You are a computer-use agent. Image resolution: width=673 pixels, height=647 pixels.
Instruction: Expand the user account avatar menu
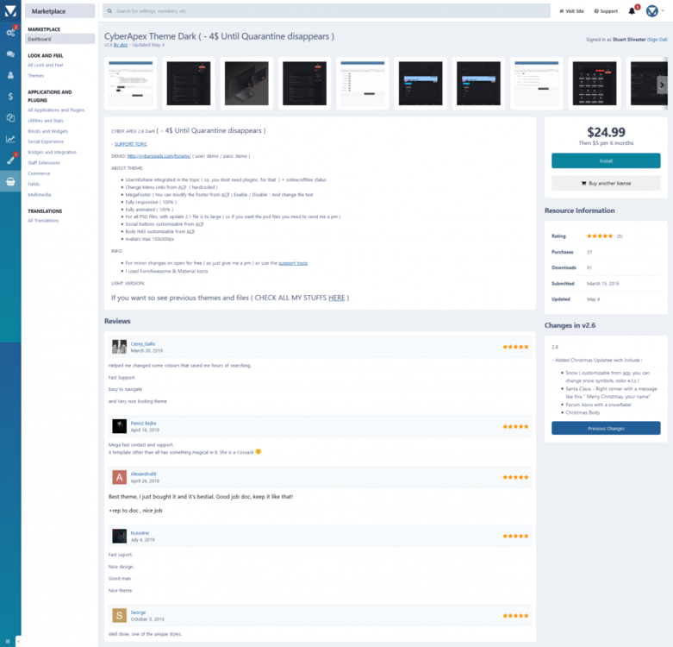(654, 11)
